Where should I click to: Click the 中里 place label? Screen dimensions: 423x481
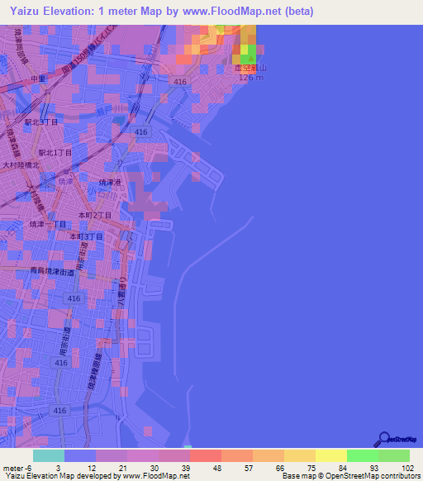coord(38,79)
